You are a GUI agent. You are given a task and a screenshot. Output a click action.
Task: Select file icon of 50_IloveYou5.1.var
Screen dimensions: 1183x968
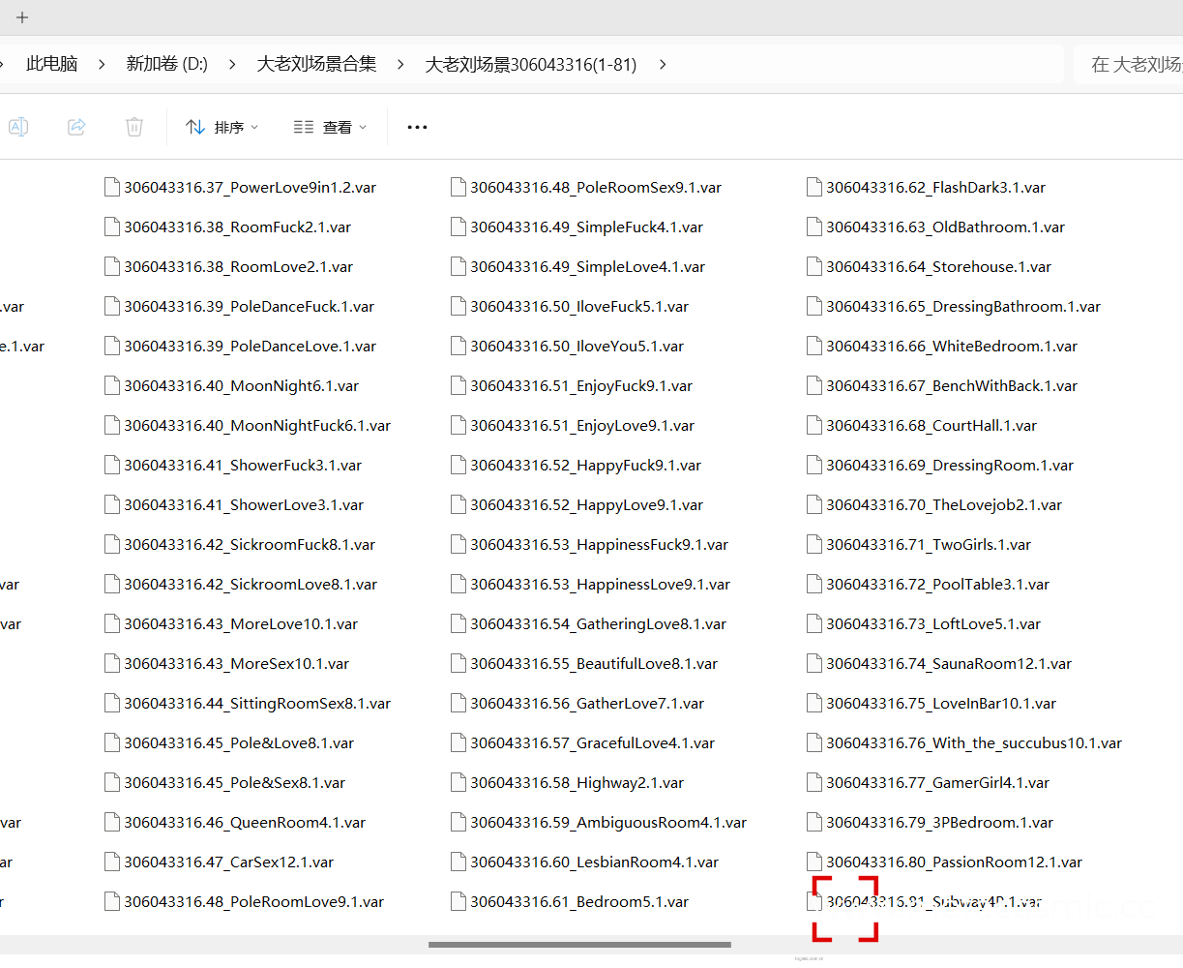458,346
